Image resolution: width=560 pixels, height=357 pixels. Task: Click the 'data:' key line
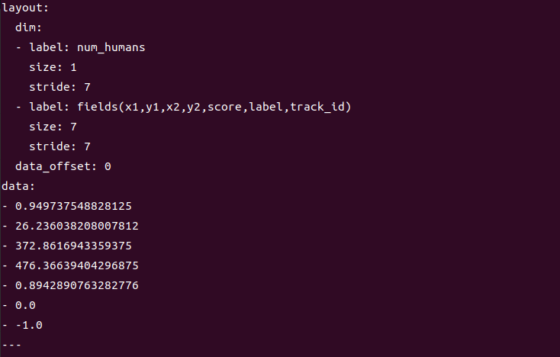click(x=18, y=186)
